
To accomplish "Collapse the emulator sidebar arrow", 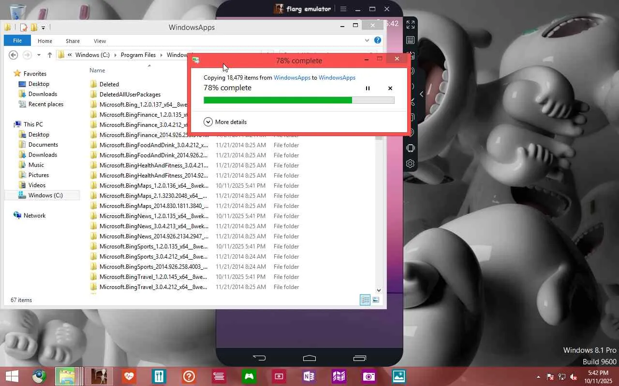I will point(422,94).
